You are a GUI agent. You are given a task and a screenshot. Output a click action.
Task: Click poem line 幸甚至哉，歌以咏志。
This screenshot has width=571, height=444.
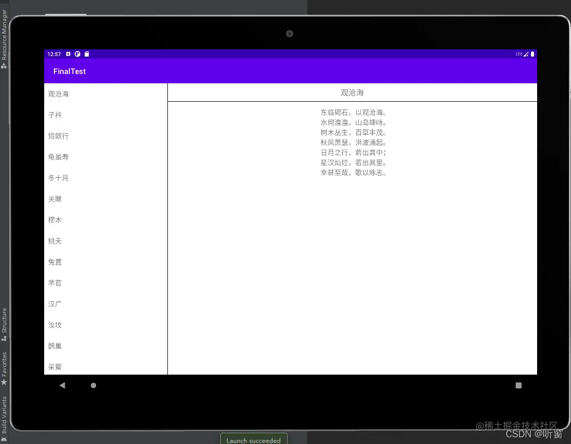pos(353,173)
